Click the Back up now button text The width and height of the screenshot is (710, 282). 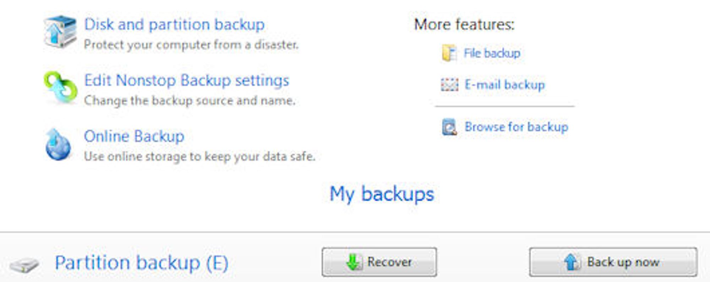[623, 262]
